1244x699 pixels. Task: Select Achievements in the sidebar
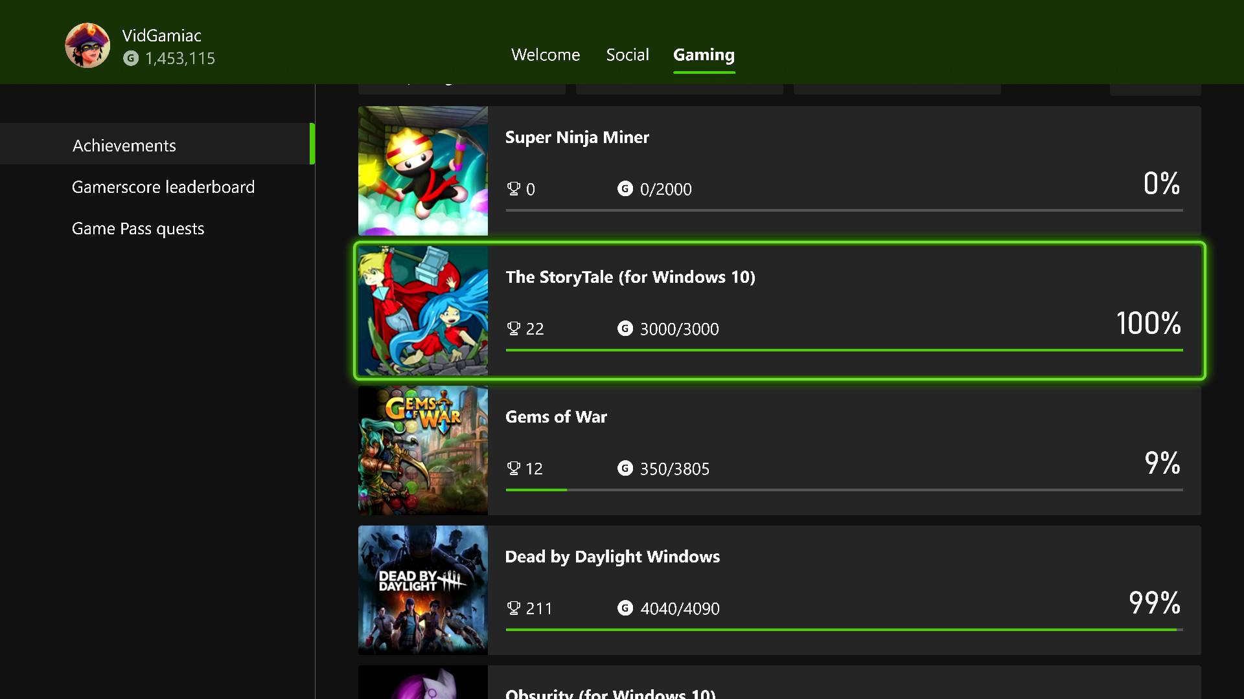click(x=124, y=146)
